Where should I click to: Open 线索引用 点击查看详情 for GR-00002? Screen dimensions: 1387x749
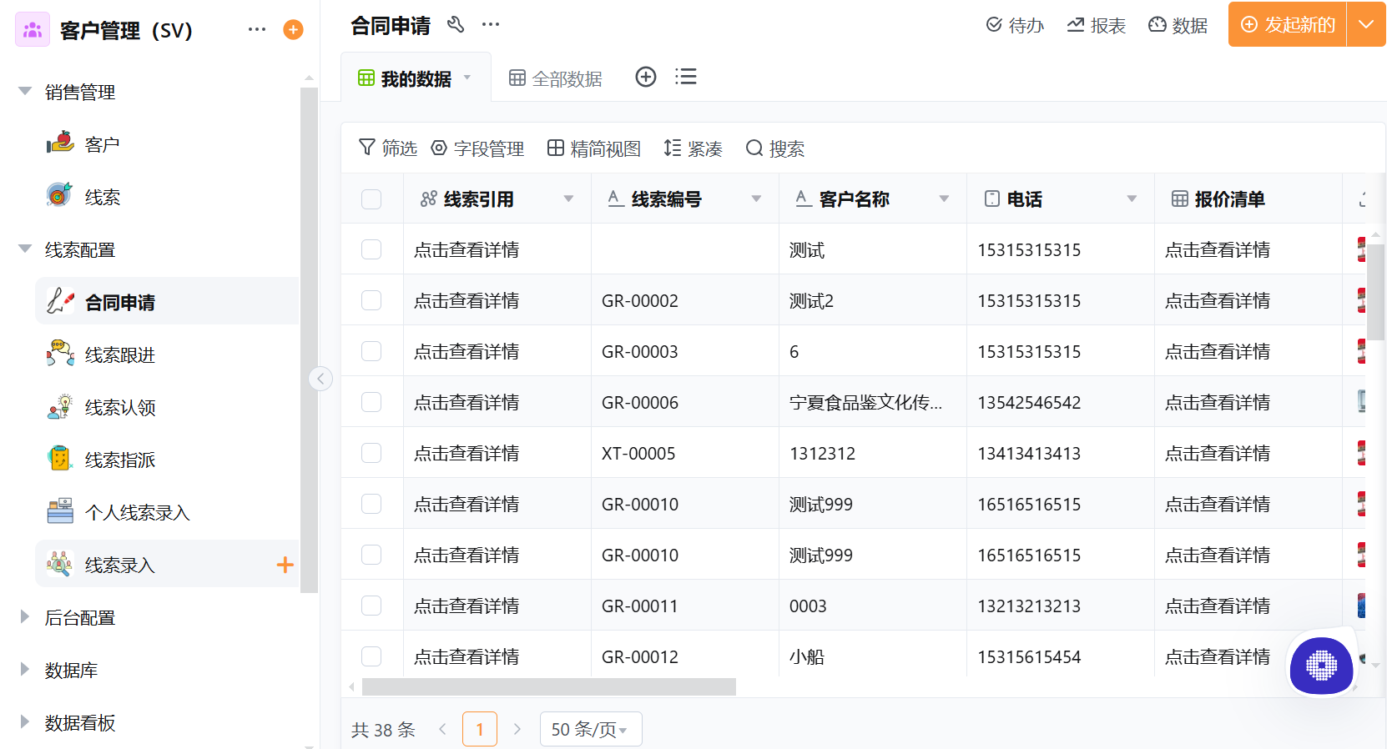click(467, 300)
